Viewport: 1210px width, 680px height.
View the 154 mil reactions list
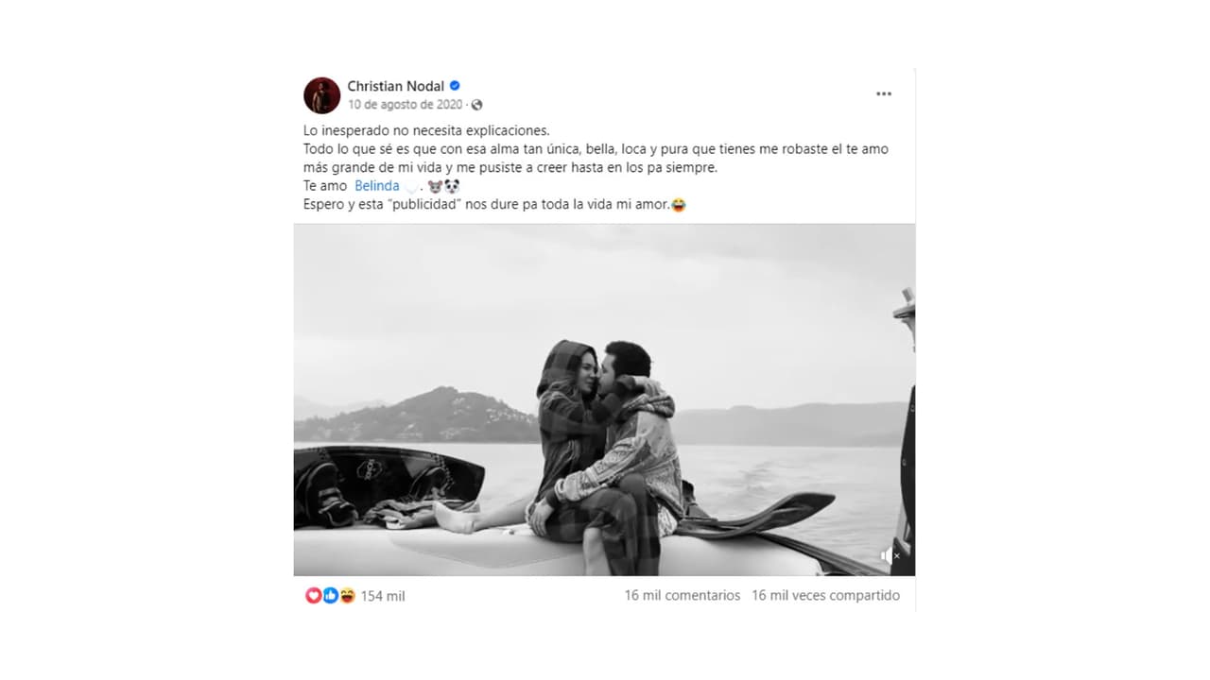pos(383,596)
